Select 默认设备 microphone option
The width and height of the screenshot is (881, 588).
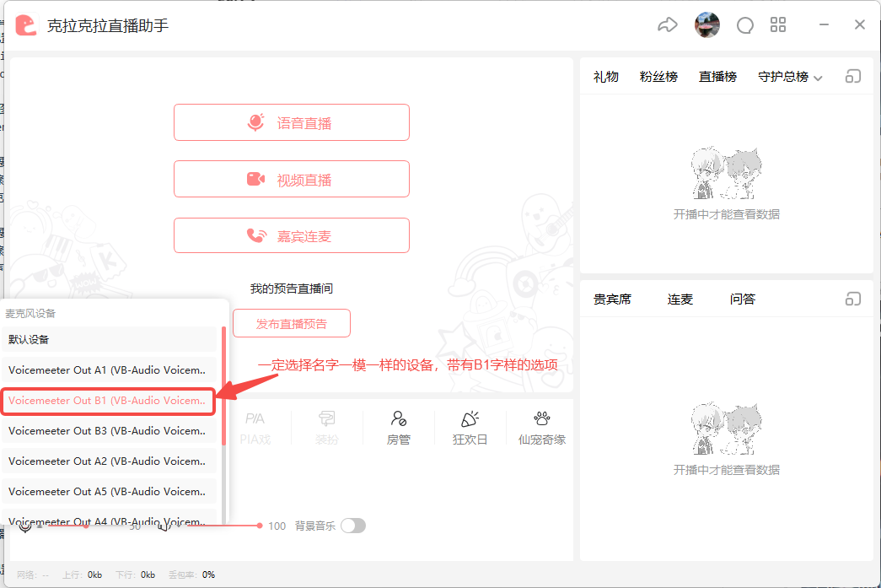tap(109, 339)
